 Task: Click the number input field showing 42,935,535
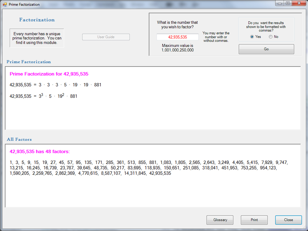click(178, 37)
